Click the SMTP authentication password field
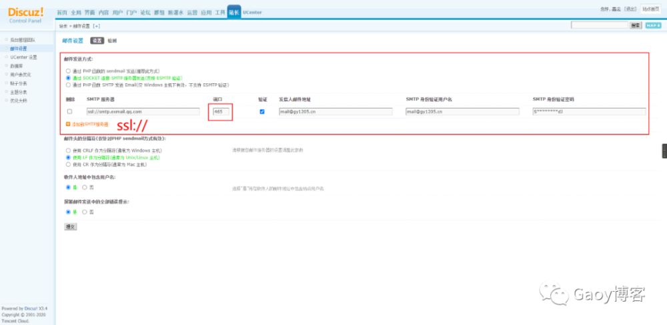667x325 pixels. coord(589,112)
